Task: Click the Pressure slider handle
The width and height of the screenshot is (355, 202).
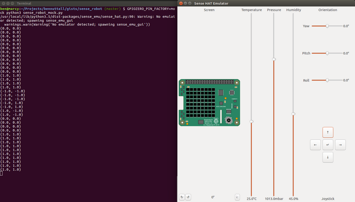Action: [274, 59]
